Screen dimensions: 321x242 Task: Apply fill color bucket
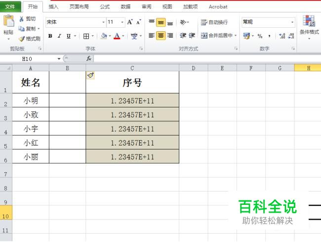point(104,36)
